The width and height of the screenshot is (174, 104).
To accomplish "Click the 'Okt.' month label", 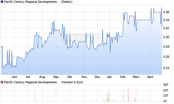I will (x=70, y=77).
